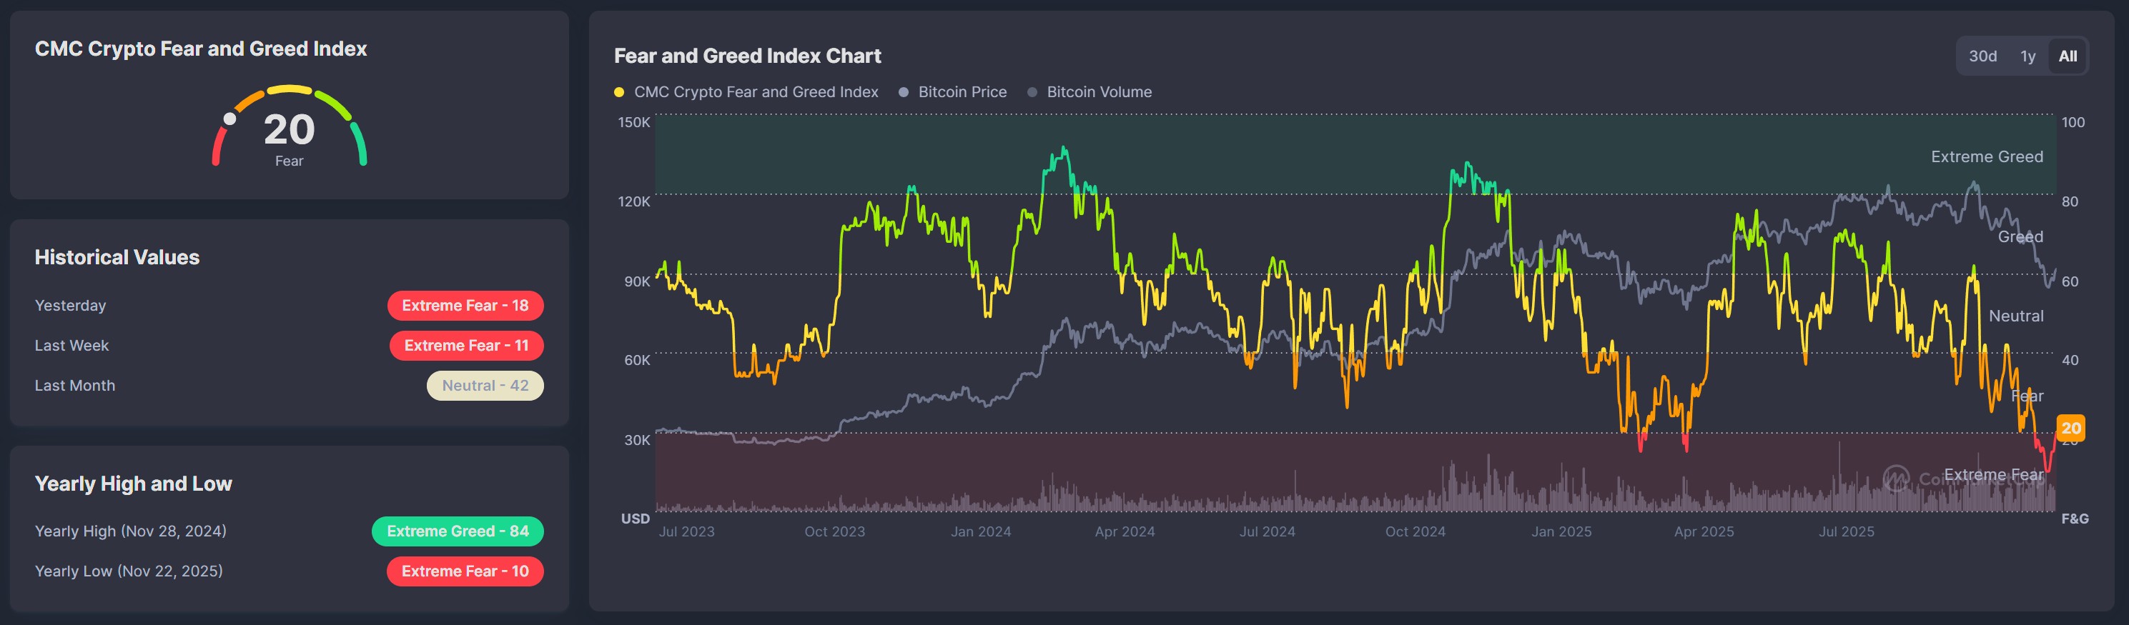Switch chart range to 30d

click(1982, 56)
